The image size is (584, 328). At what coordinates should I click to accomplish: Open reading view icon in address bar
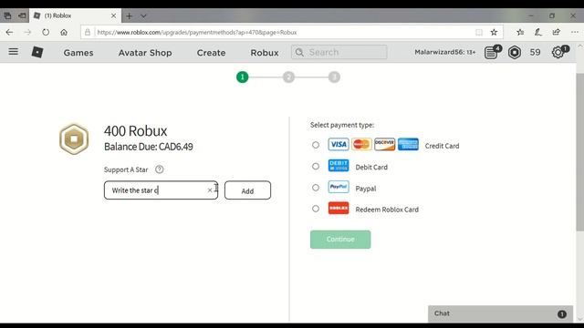point(479,33)
